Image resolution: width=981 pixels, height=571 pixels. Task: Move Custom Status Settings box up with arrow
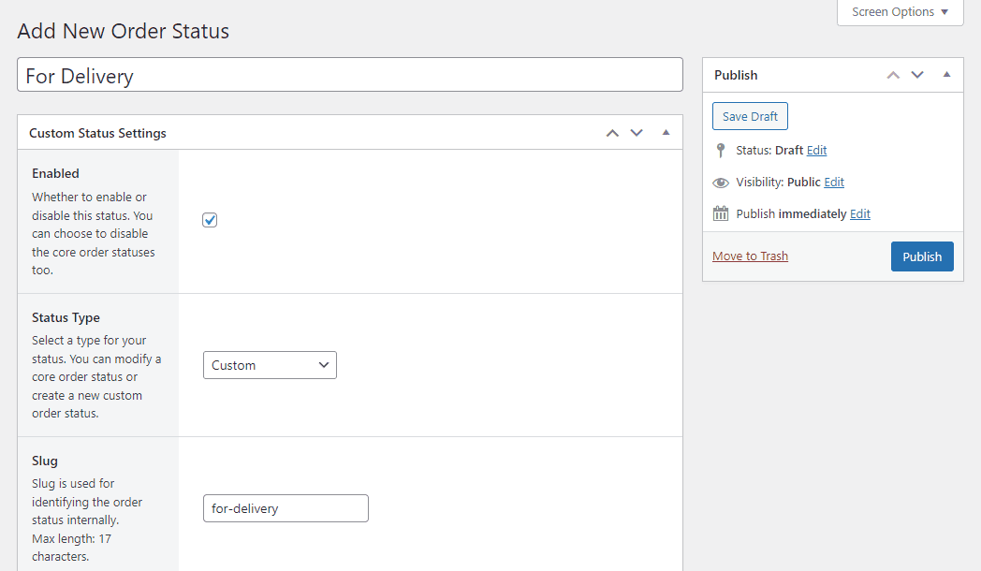pyautogui.click(x=612, y=133)
